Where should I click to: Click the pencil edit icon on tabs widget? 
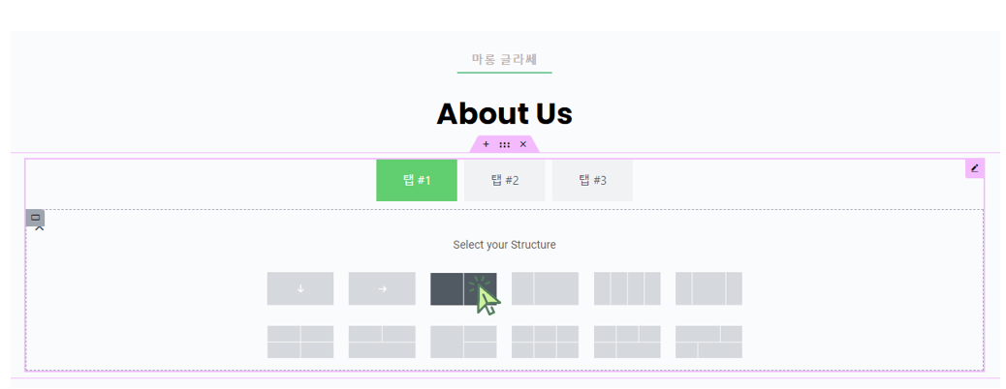click(975, 168)
